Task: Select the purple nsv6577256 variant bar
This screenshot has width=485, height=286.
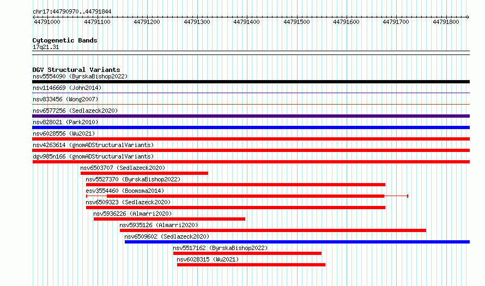Action: point(251,116)
